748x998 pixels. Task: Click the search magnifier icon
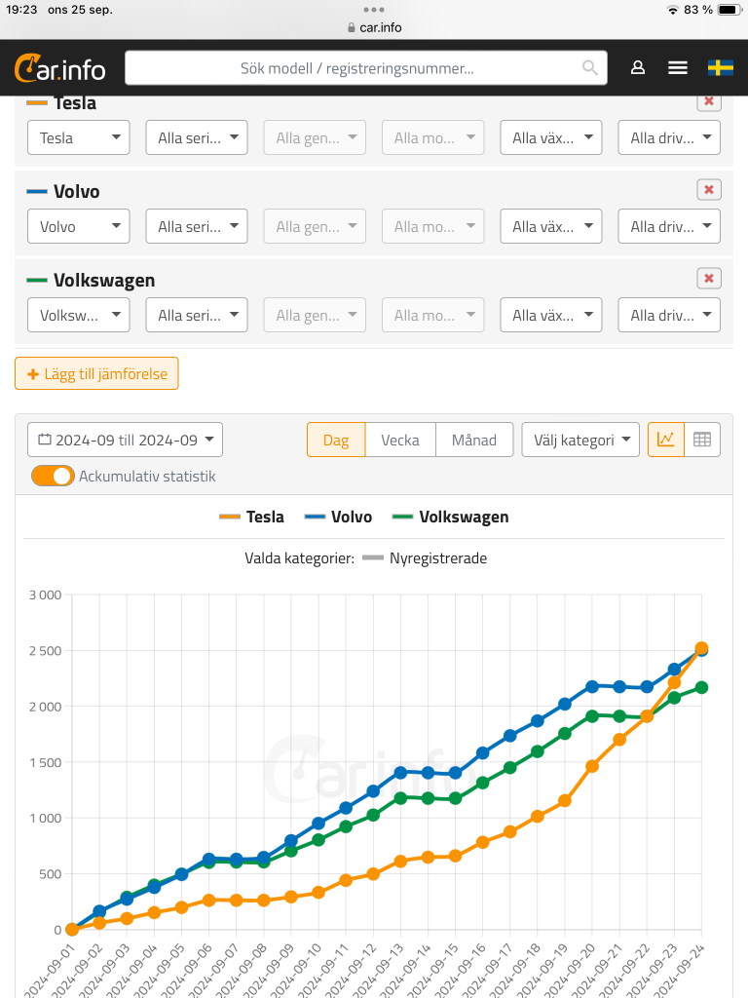(x=590, y=67)
